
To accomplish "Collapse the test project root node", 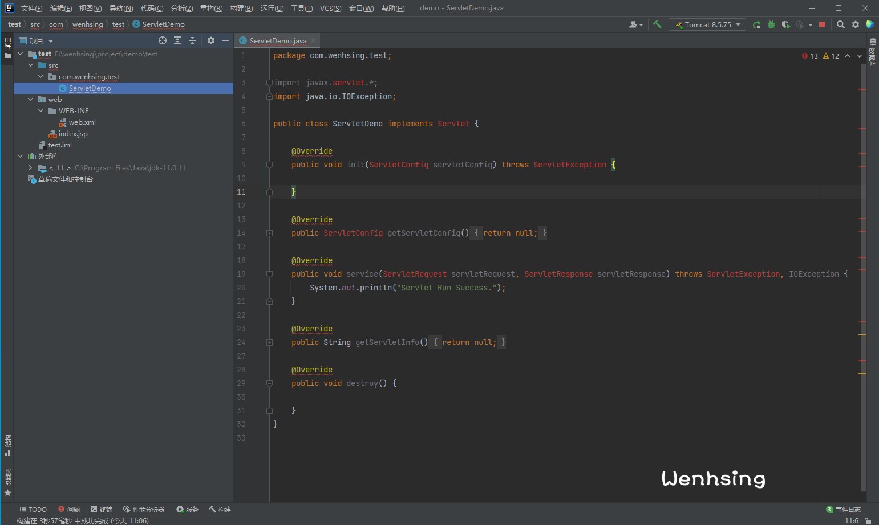I will tap(21, 54).
